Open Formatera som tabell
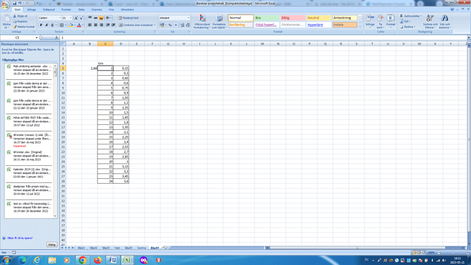 (219, 22)
